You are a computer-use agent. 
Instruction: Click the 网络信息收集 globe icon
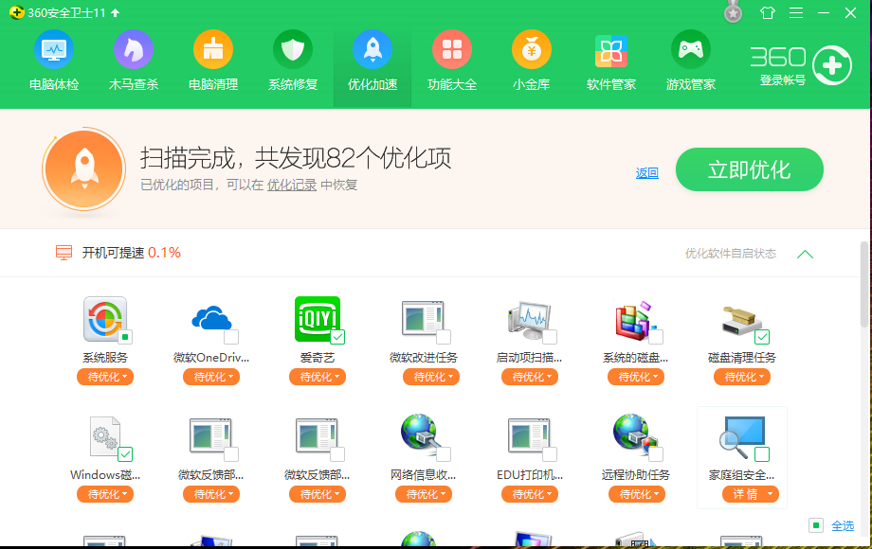pos(421,433)
